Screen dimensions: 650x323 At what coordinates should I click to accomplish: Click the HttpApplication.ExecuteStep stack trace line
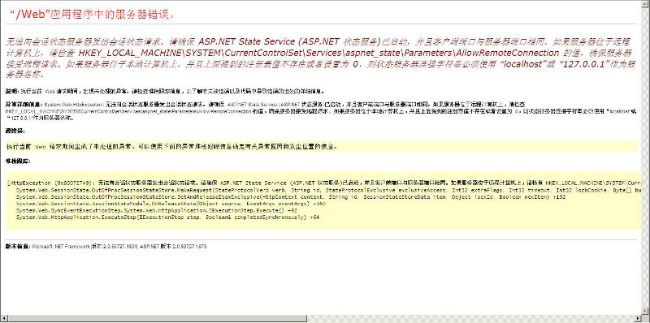(x=167, y=217)
